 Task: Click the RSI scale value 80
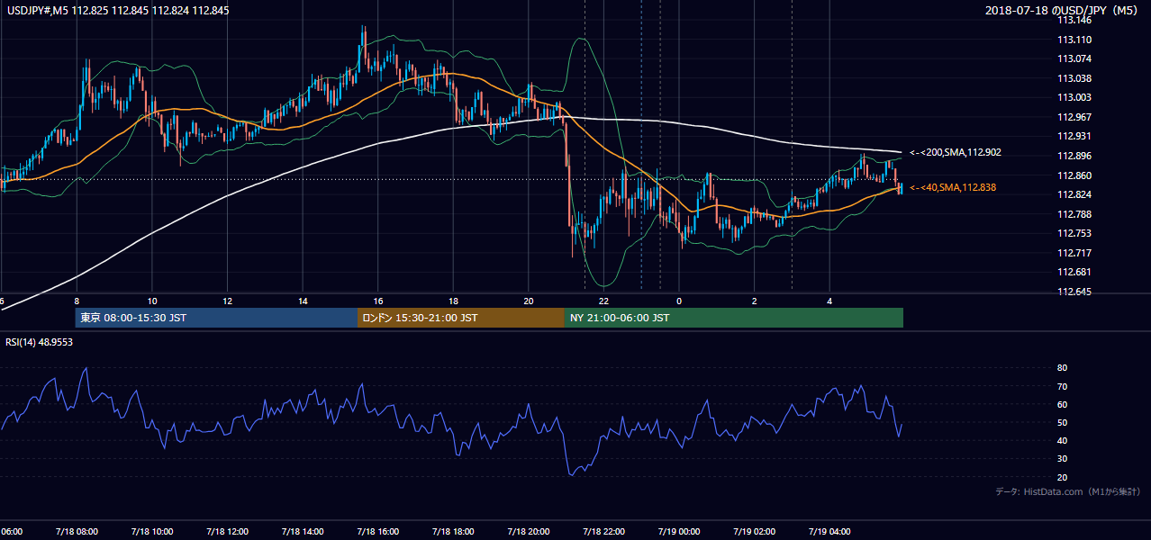coord(1062,368)
